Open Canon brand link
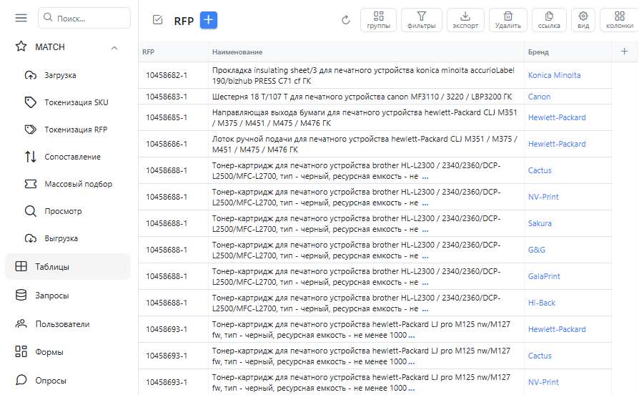Screen dimensions: 639x395 click(x=539, y=97)
